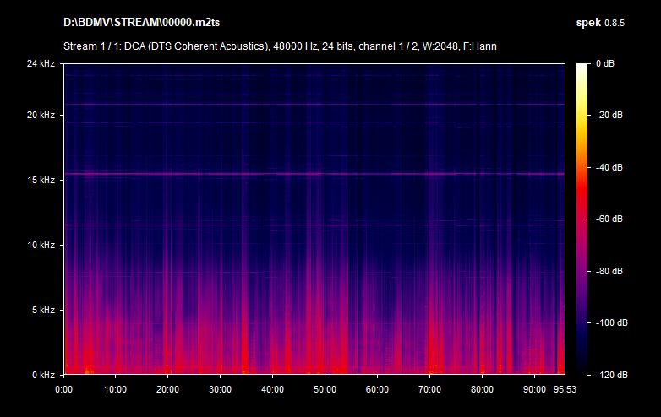Screen dimensions: 661x417
Task: Pick the 10 kHz frequency axis label
Action: [x=41, y=246]
